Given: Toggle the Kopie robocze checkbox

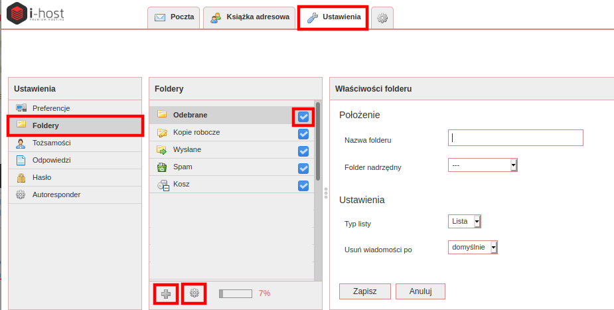Looking at the screenshot, I should [303, 134].
